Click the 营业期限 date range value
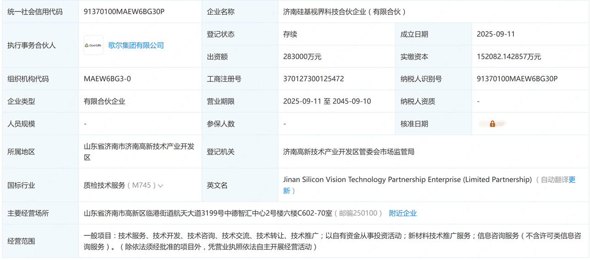 pos(327,101)
